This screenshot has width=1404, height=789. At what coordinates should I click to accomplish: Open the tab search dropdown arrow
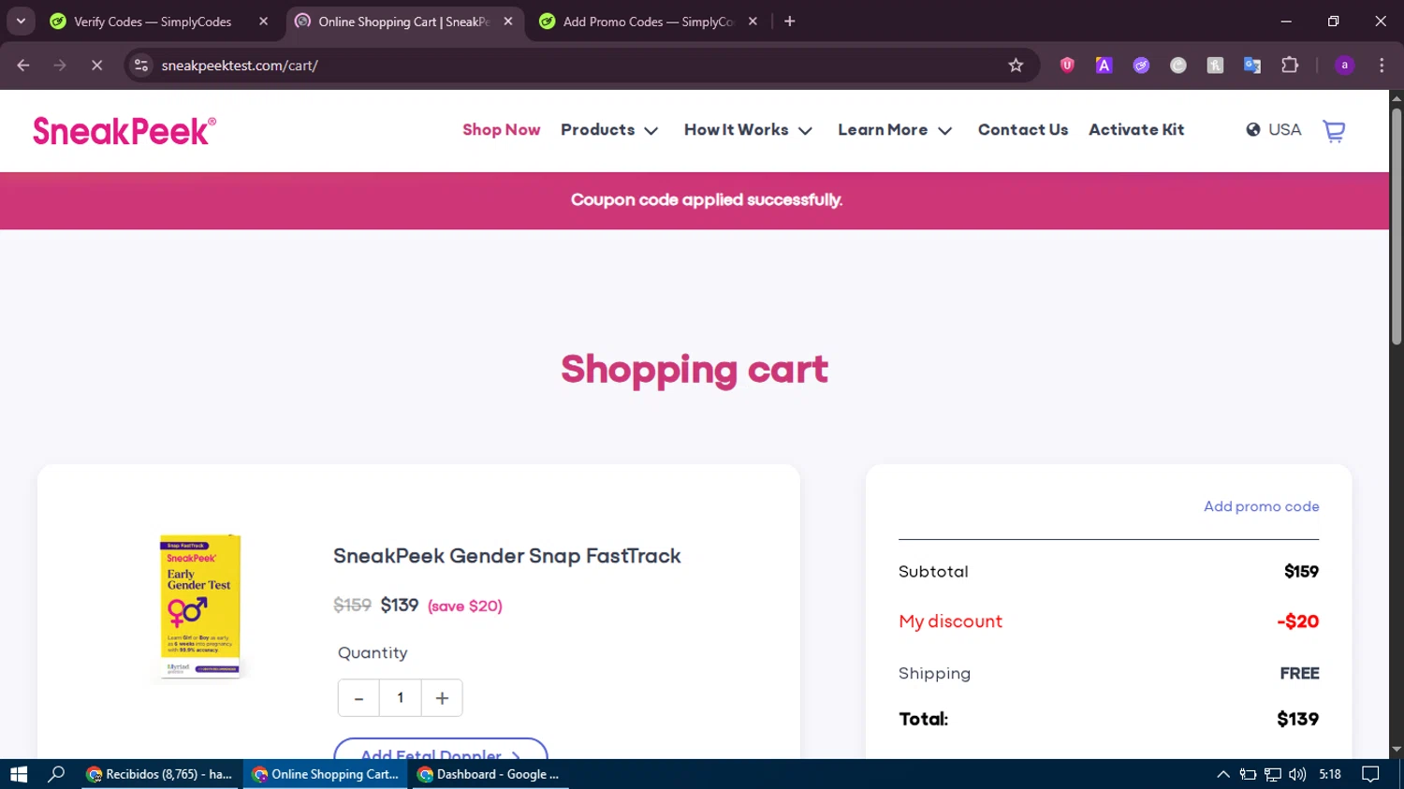[x=21, y=21]
